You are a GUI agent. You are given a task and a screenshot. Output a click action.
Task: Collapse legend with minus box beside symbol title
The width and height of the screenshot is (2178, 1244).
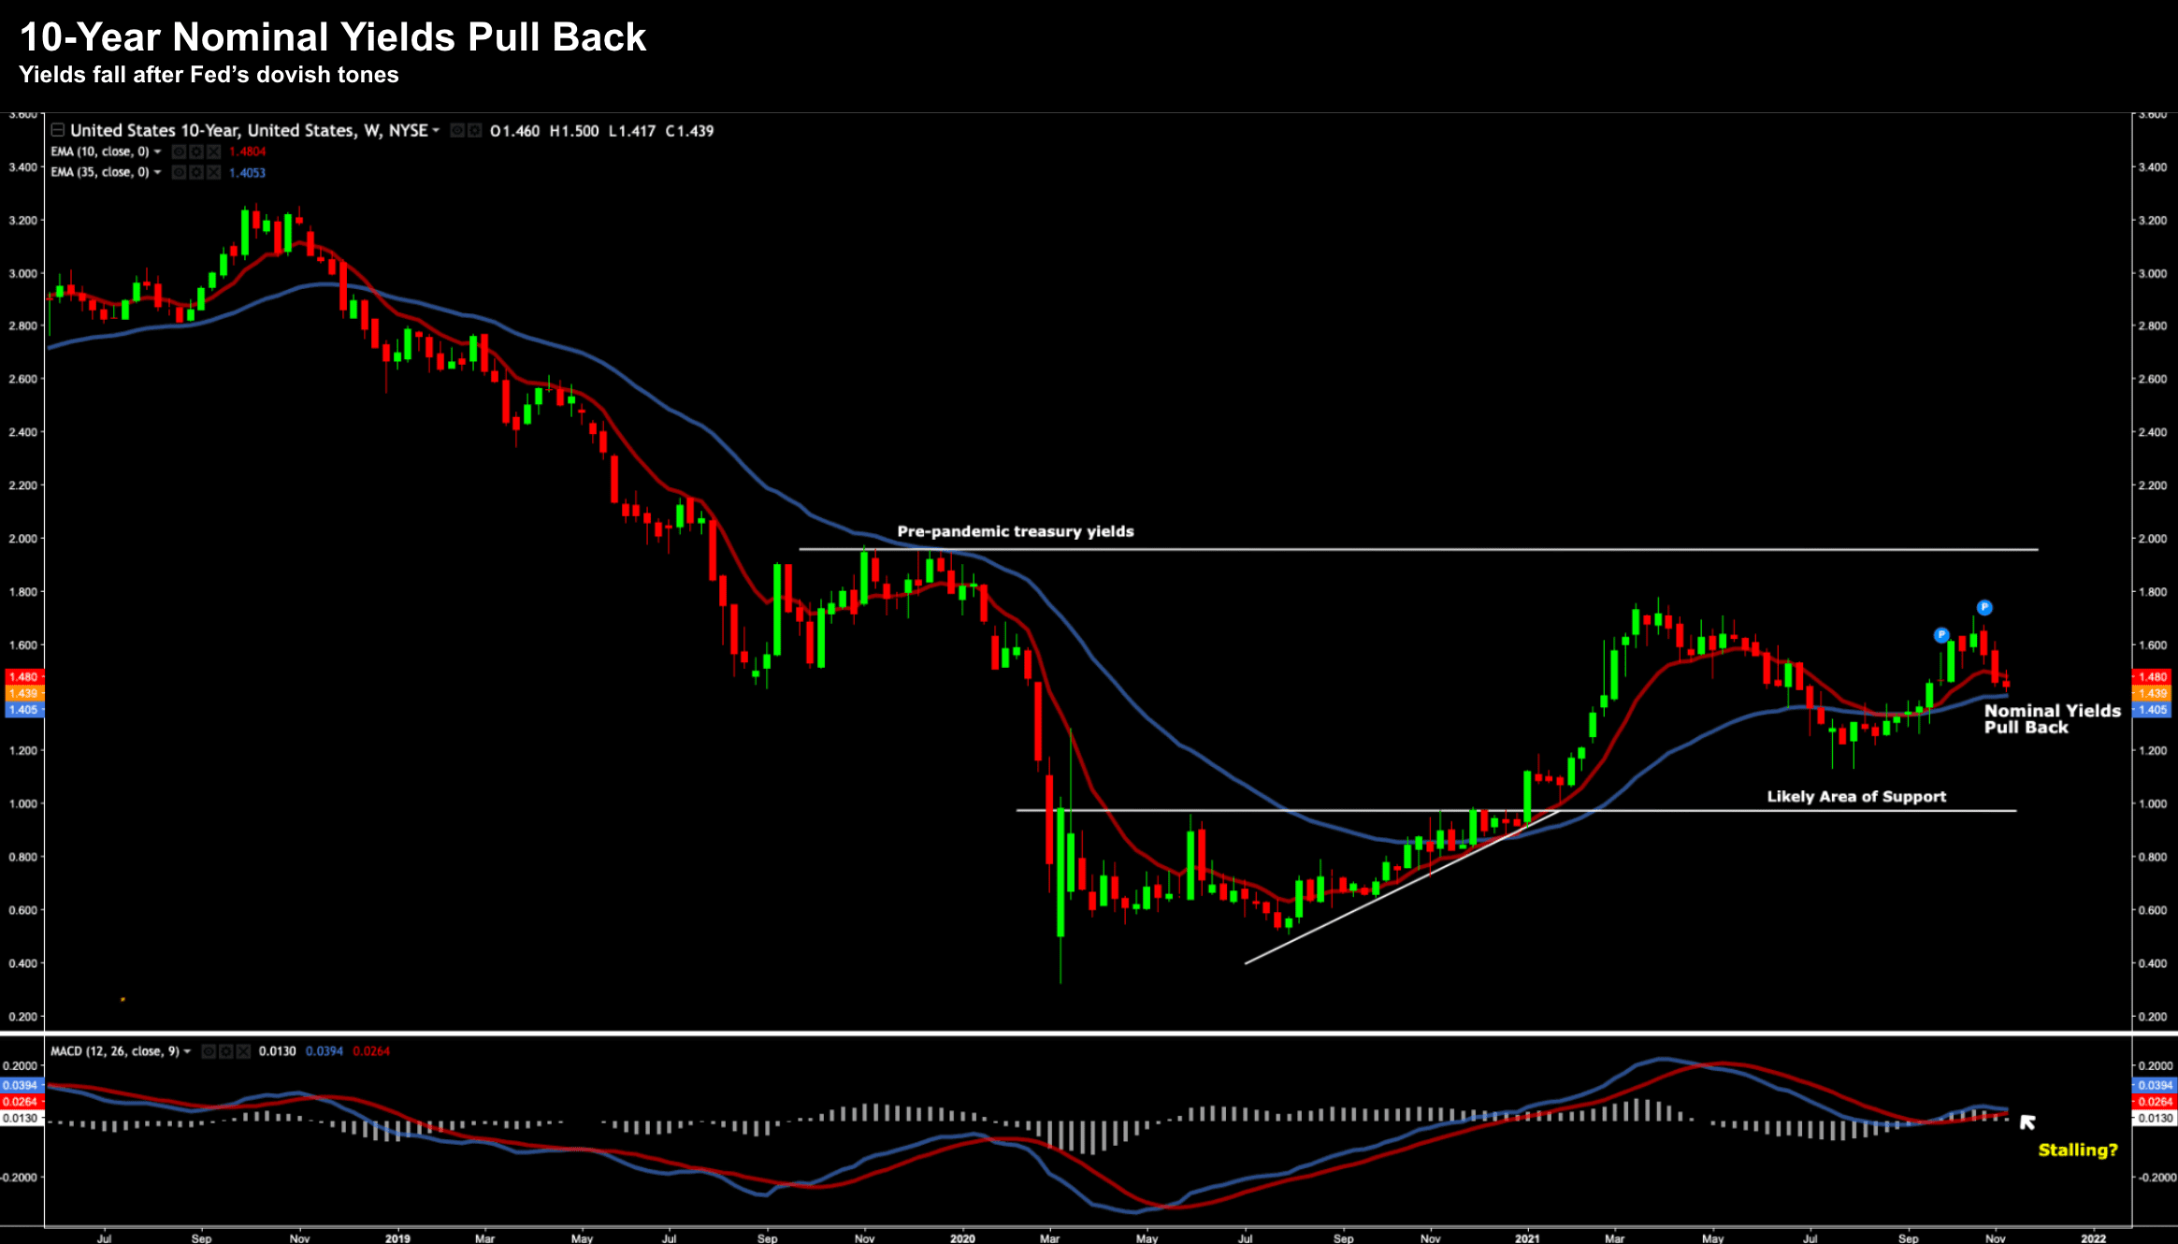pyautogui.click(x=58, y=130)
